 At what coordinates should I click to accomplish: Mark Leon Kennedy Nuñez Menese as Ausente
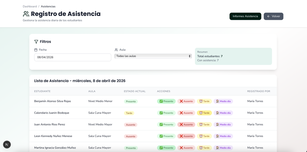tap(186, 136)
